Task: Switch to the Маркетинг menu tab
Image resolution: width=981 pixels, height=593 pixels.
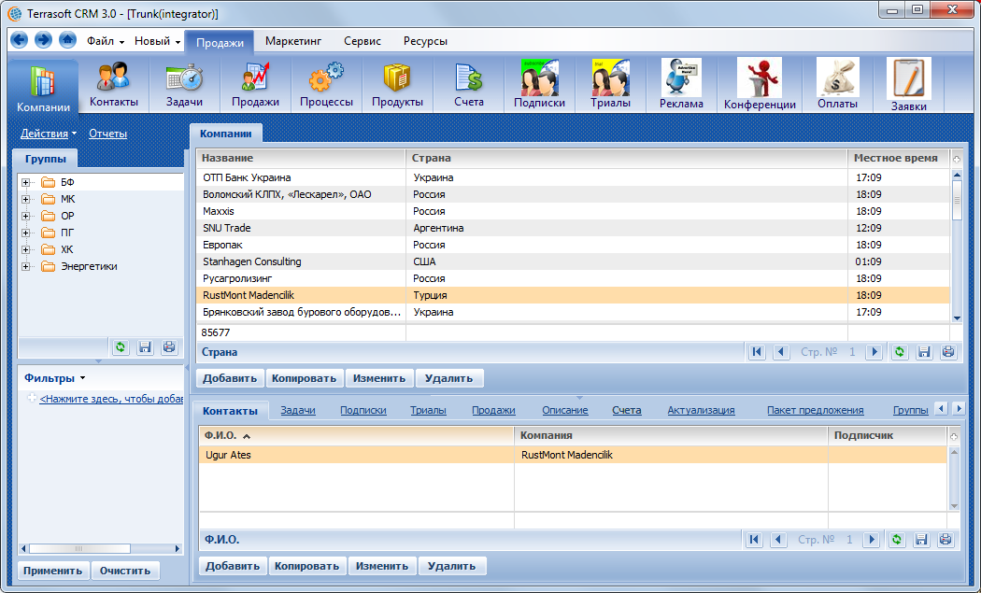Action: (x=293, y=41)
